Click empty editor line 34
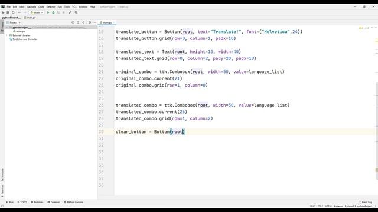The width and height of the screenshot is (378, 212). tap(245, 158)
